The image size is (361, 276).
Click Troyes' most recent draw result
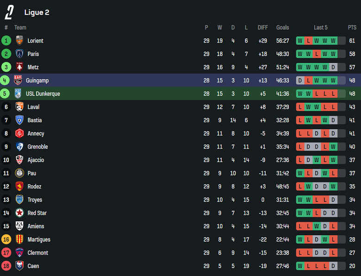[333, 200]
